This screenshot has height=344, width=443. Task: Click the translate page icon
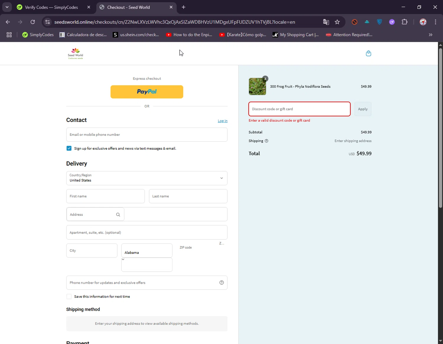point(326,22)
